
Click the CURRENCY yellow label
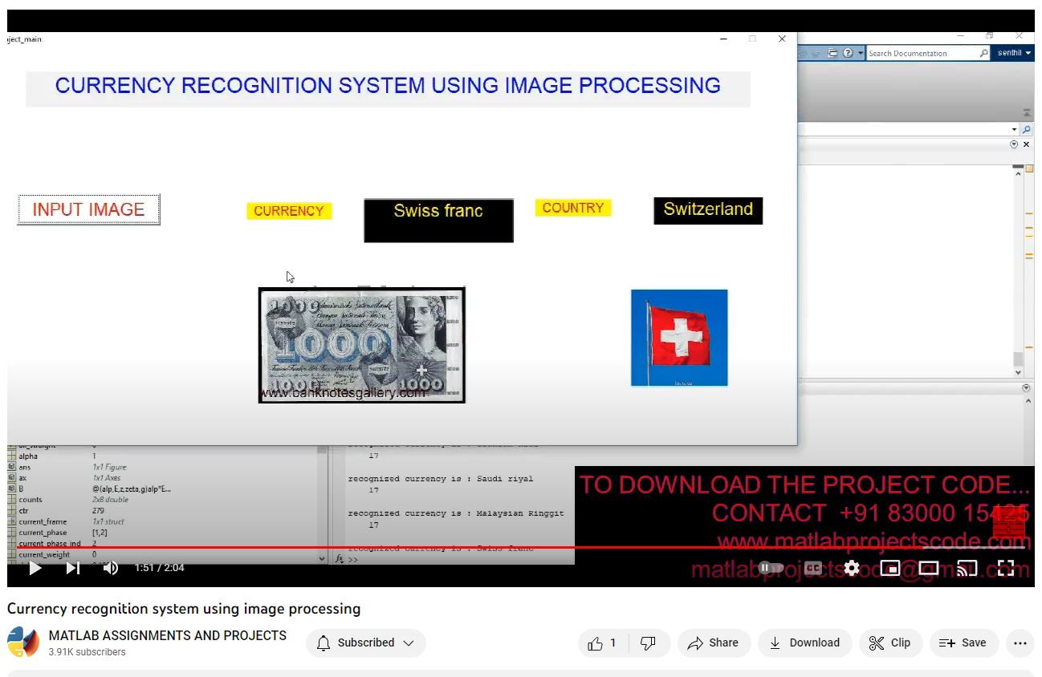[x=289, y=211]
